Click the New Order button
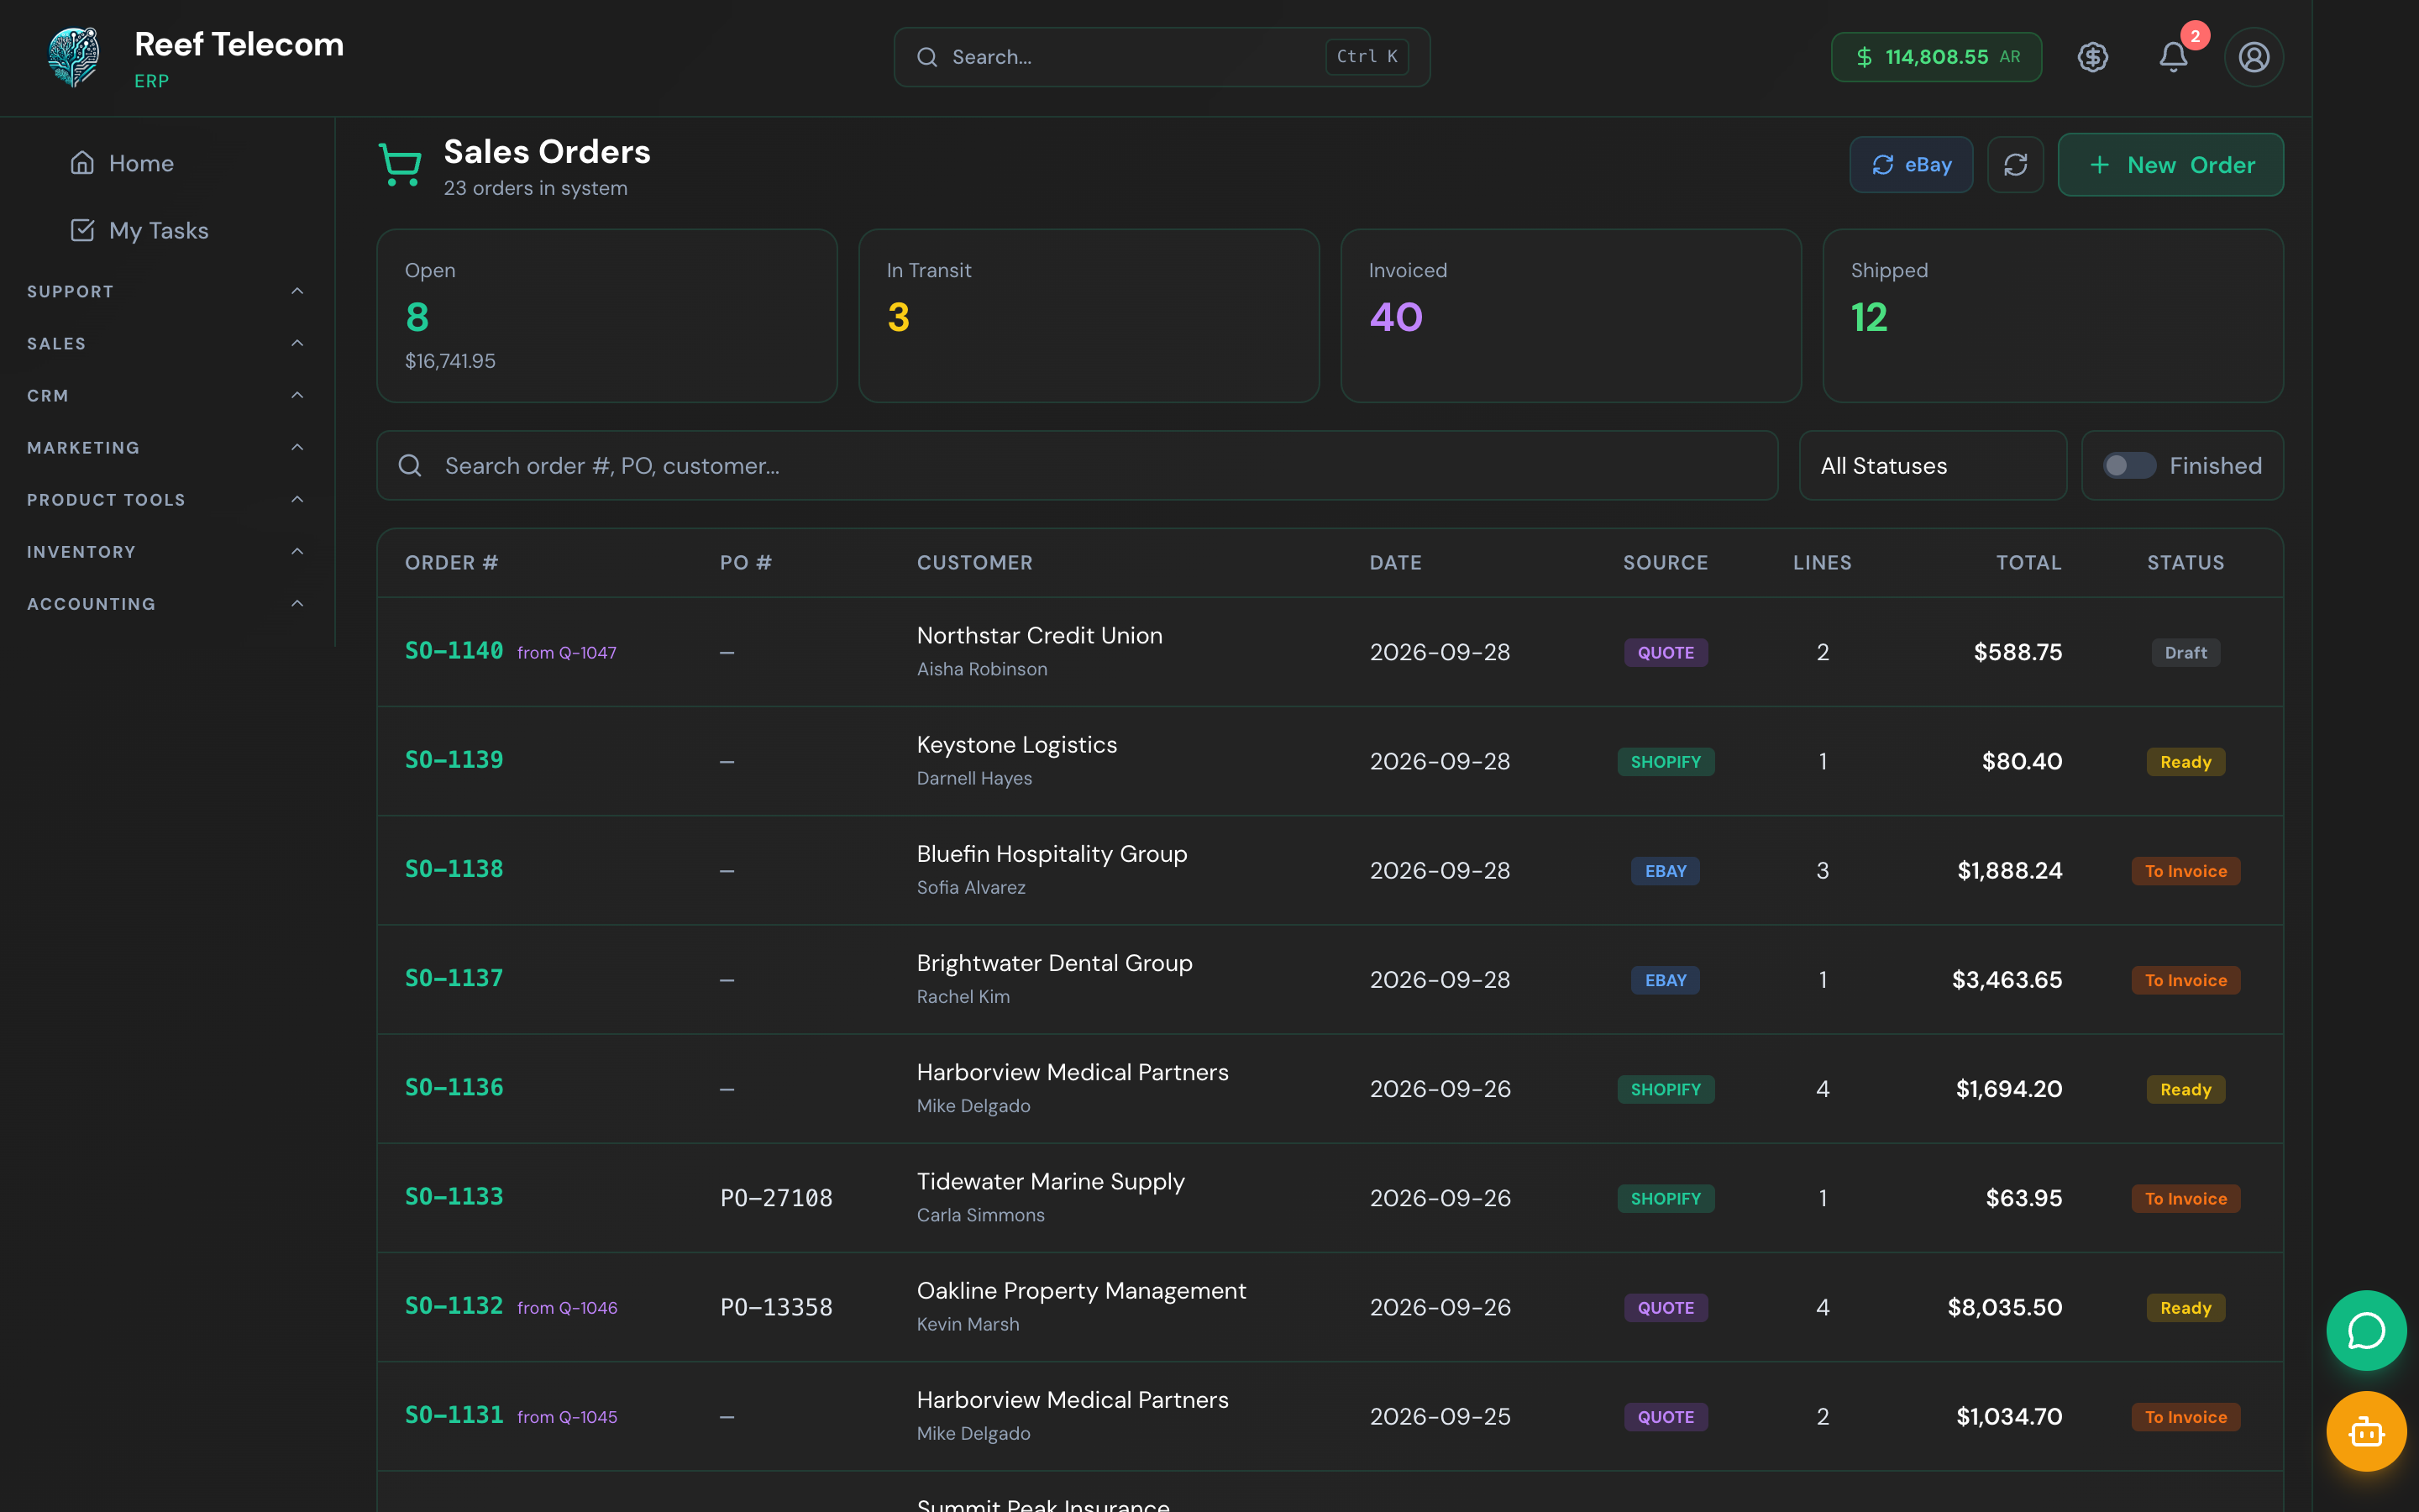2419x1512 pixels. click(x=2170, y=165)
